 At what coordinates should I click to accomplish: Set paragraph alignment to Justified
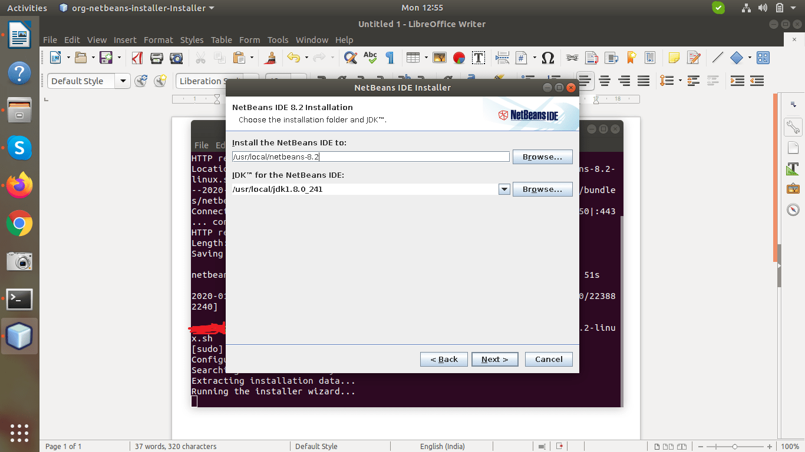644,81
